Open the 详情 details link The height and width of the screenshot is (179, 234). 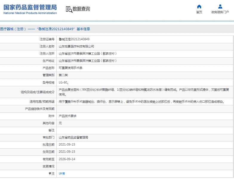(x=62, y=173)
